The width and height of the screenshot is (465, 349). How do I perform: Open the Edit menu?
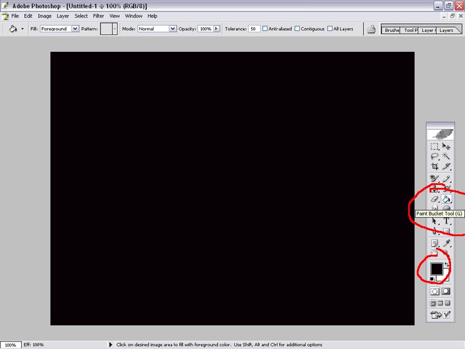[x=28, y=16]
